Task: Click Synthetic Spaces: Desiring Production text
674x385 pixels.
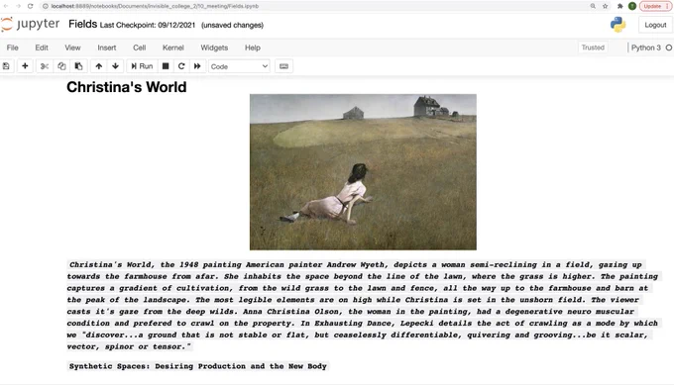Action: click(x=197, y=366)
